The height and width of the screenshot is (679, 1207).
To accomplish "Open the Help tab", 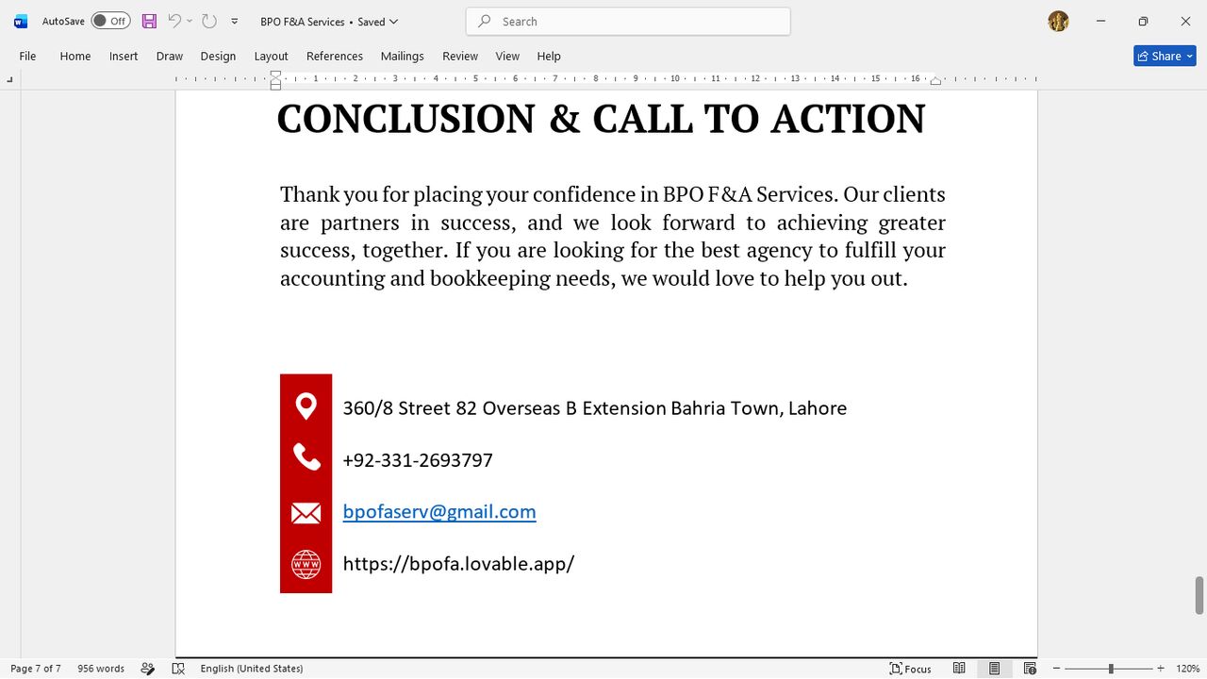I will (x=549, y=57).
